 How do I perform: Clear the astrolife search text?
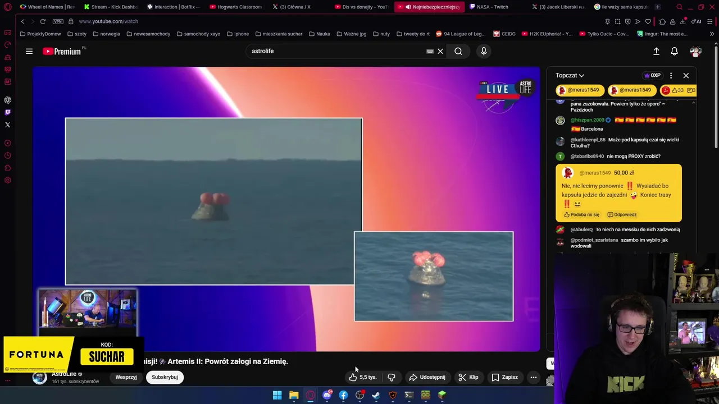click(440, 51)
